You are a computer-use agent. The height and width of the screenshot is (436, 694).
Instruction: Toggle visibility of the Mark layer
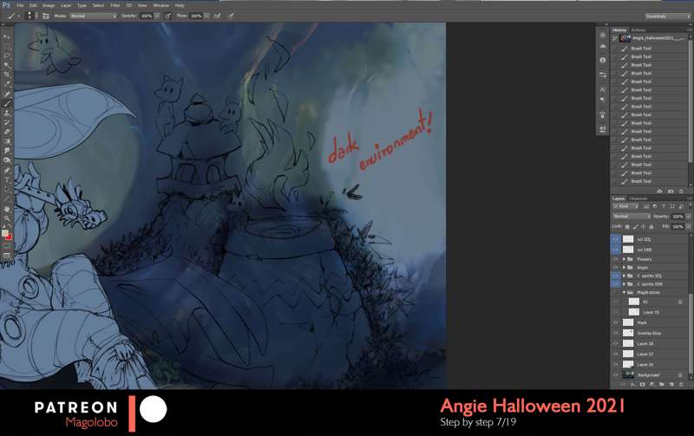pos(616,322)
